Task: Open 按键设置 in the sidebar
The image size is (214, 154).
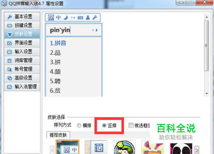Action: pos(22,25)
